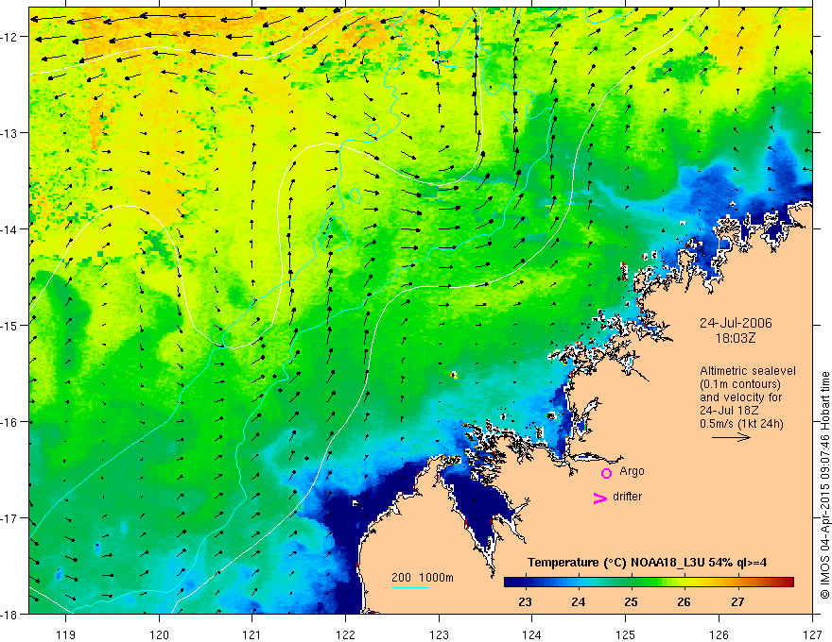Click dark blue end of temperature colorbar
The height and width of the screenshot is (642, 832).
tap(511, 583)
